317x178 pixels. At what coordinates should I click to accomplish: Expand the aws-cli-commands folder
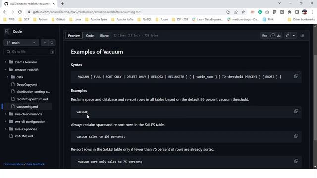tap(5, 114)
